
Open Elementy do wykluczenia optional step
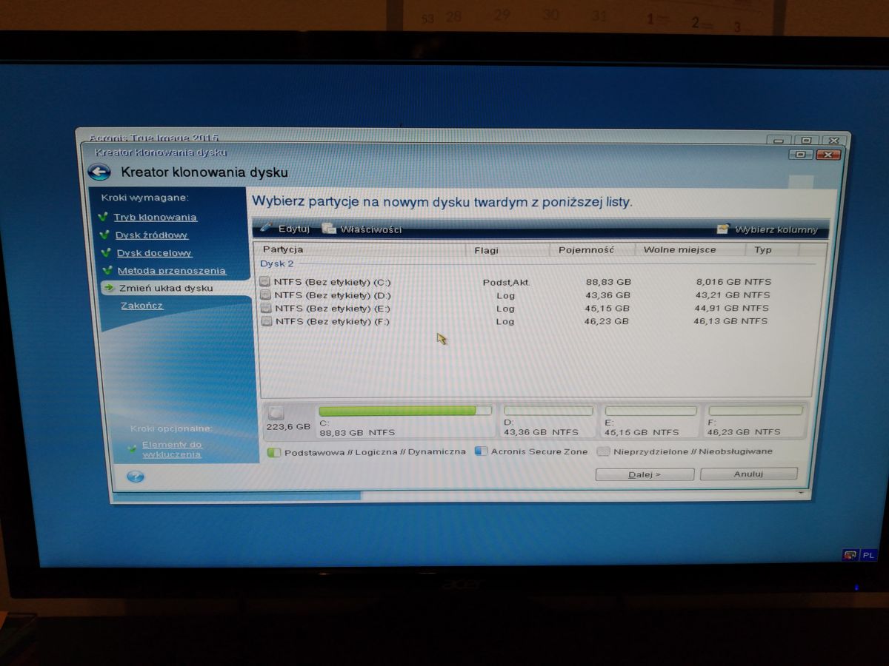[x=171, y=449]
